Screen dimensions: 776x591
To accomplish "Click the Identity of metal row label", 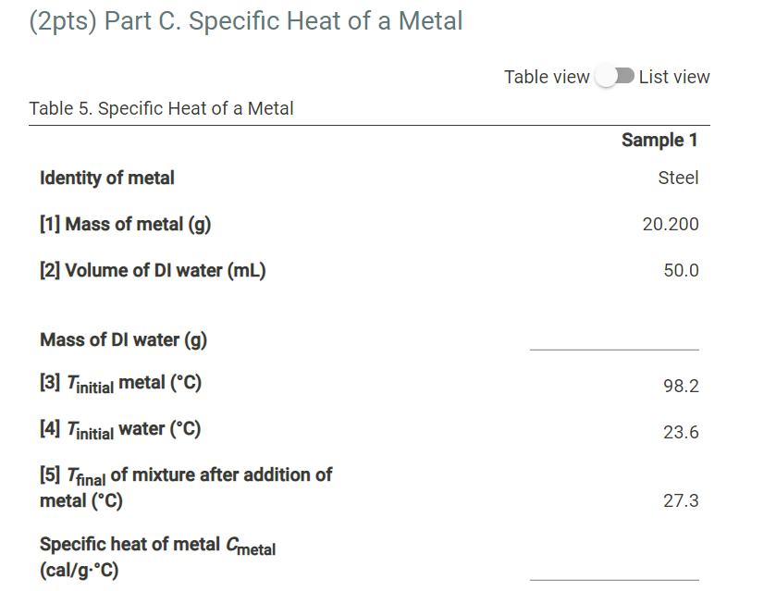I will pyautogui.click(x=107, y=178).
